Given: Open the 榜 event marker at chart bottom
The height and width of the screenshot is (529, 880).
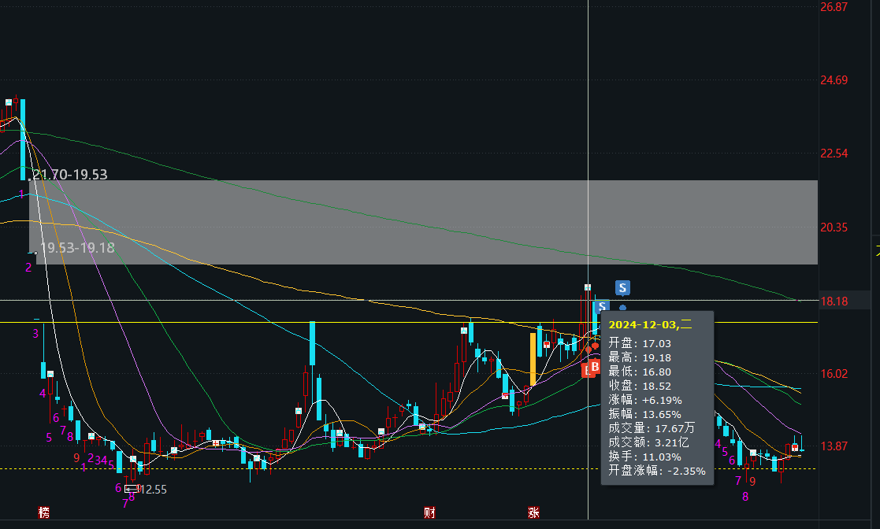Looking at the screenshot, I should 44,513.
